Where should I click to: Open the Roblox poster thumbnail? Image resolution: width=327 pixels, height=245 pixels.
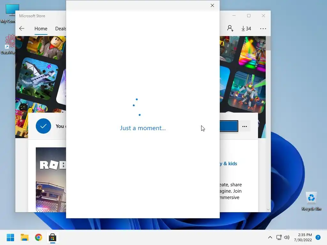pos(51,180)
